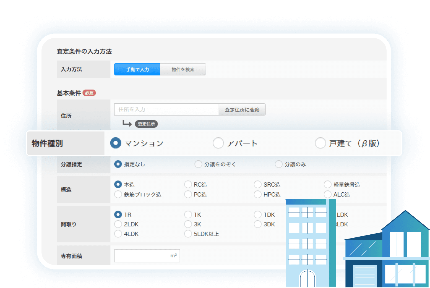Click the 間取り row label

[69, 224]
